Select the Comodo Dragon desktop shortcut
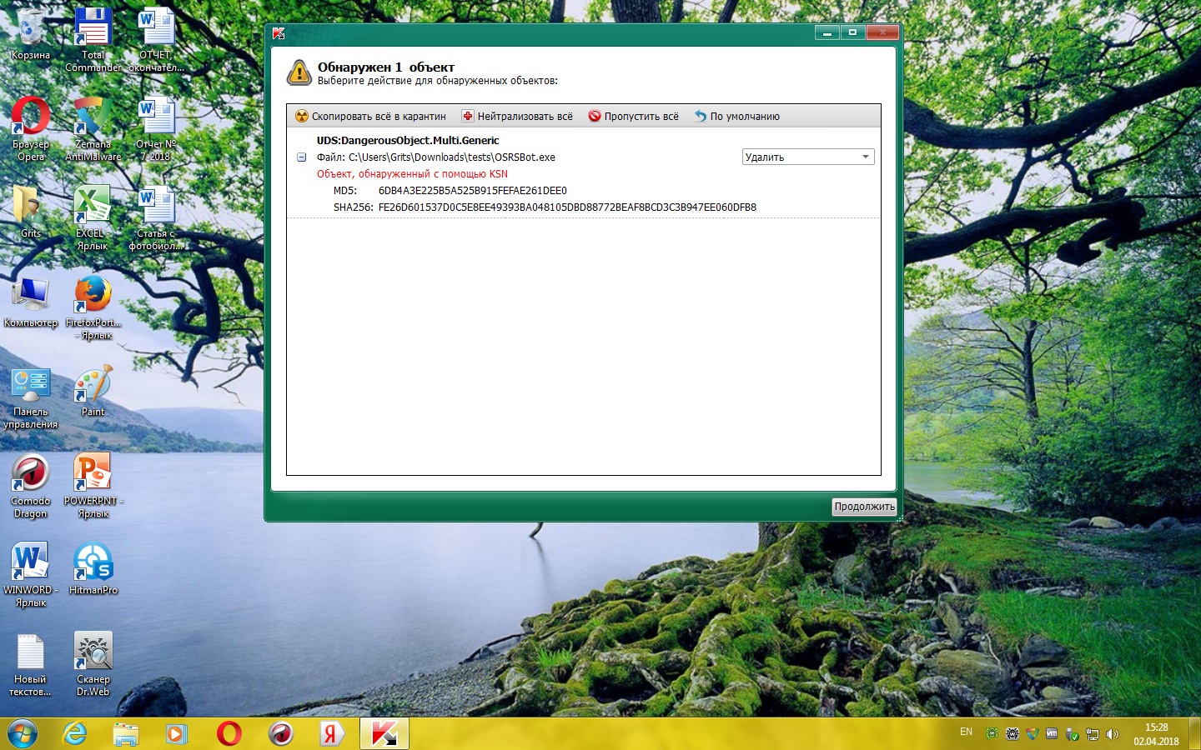 coord(31,486)
